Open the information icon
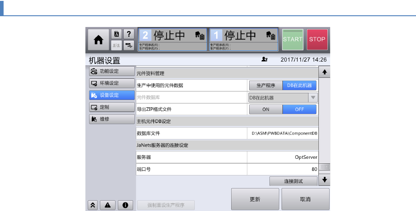The width and height of the screenshot is (416, 211). [x=125, y=205]
